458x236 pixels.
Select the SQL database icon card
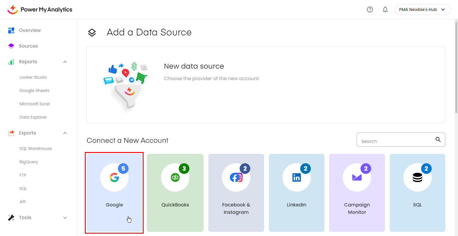[417, 177]
